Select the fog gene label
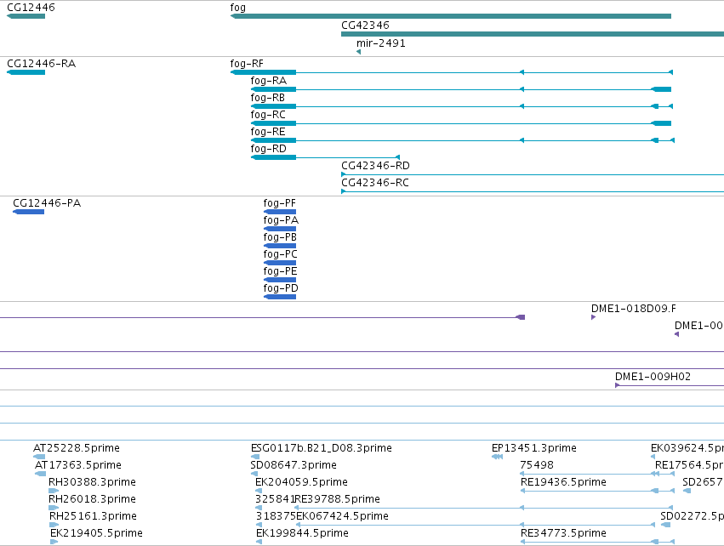This screenshot has height=546, width=724. click(238, 8)
